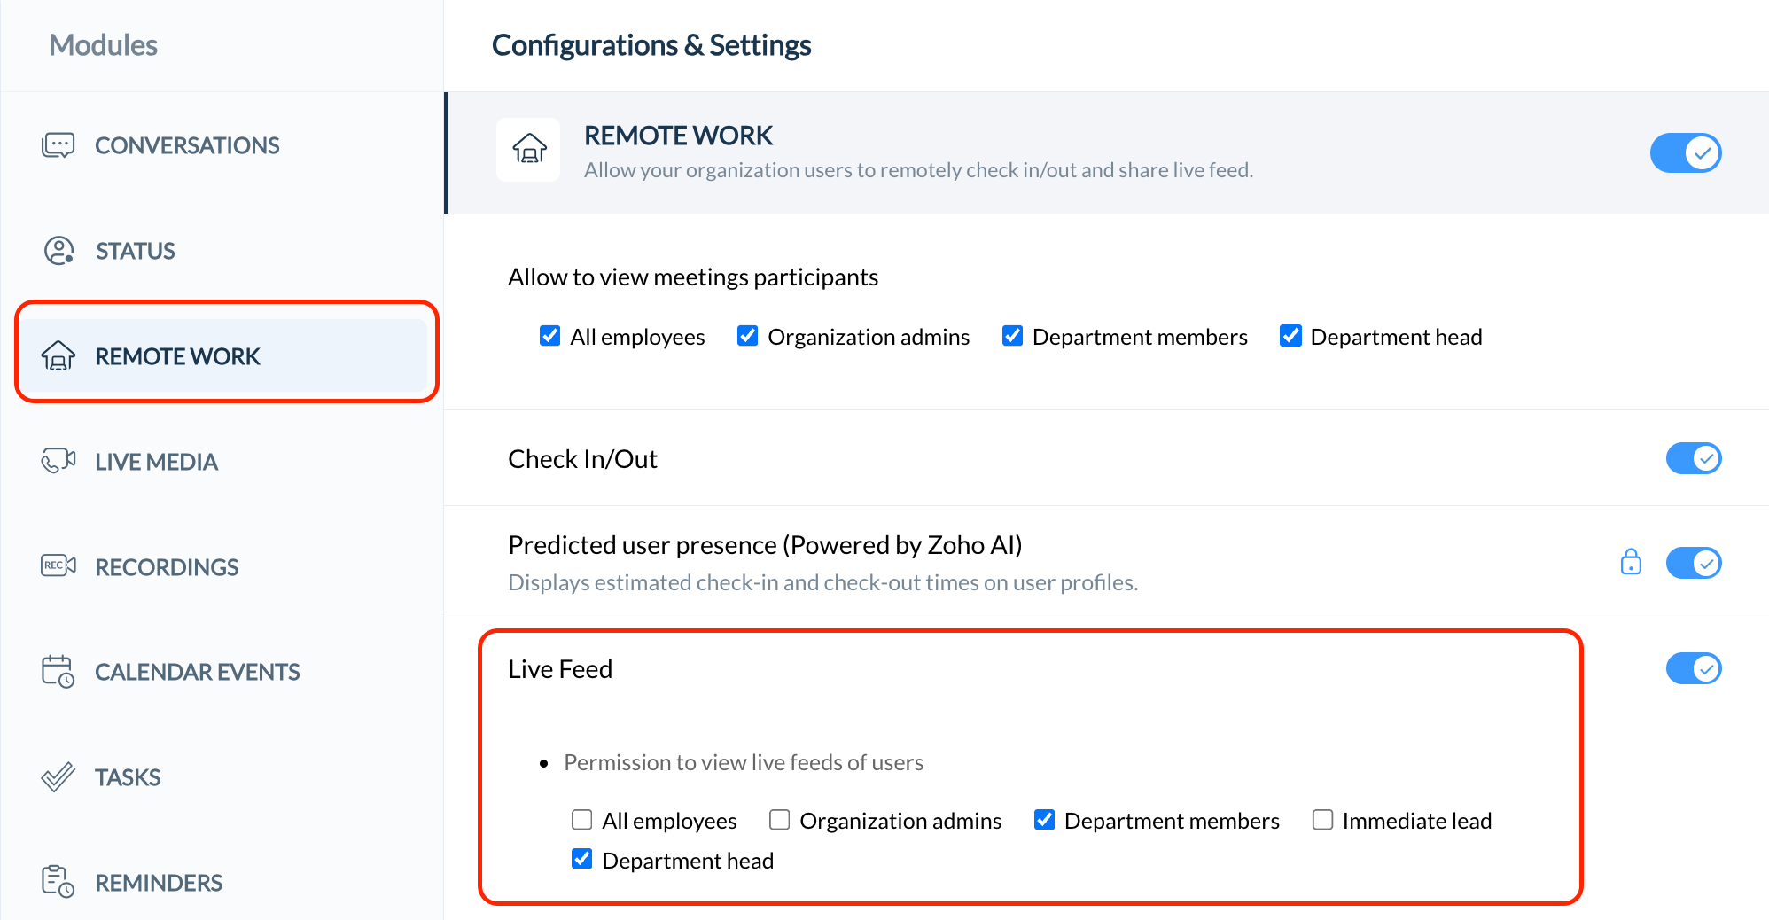
Task: Turn off the Check In/Out toggle
Action: (x=1693, y=458)
